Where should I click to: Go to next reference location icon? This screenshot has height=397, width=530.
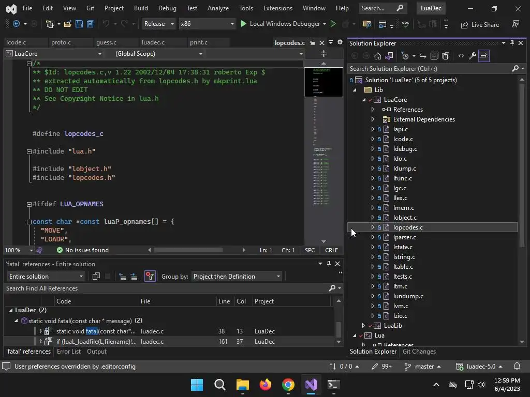[134, 277]
